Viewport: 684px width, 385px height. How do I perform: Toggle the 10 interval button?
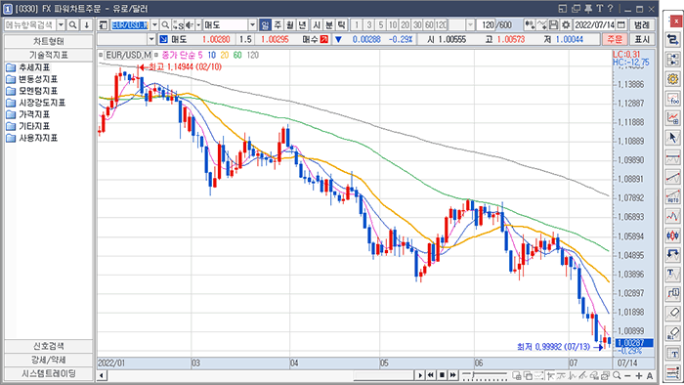tap(393, 25)
